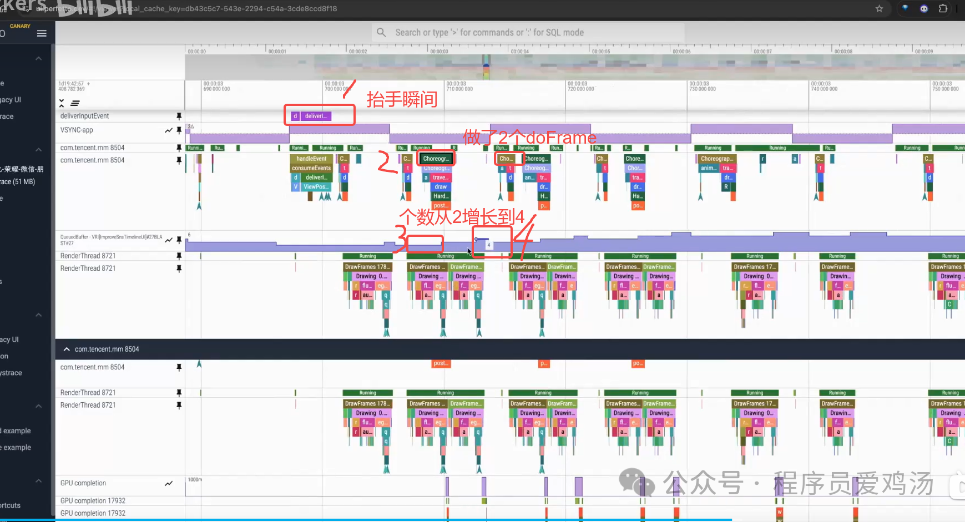This screenshot has width=965, height=522.
Task: Collapse the com.tencent.mm 8504 process group
Action: click(67, 349)
